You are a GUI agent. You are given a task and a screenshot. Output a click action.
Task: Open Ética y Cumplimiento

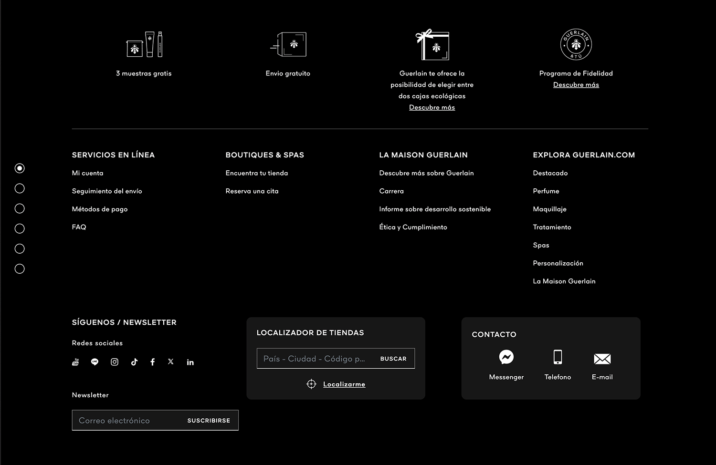pyautogui.click(x=413, y=227)
